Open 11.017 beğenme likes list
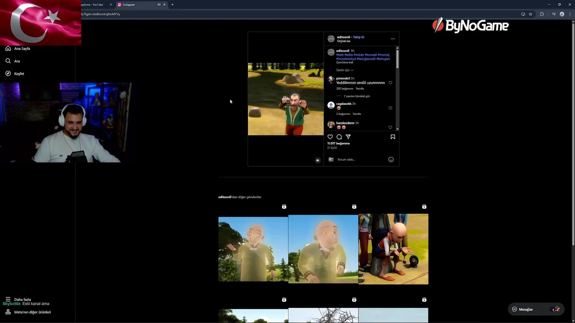 (338, 144)
